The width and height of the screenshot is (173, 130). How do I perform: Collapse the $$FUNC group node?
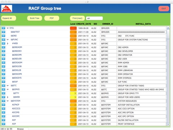8,40
